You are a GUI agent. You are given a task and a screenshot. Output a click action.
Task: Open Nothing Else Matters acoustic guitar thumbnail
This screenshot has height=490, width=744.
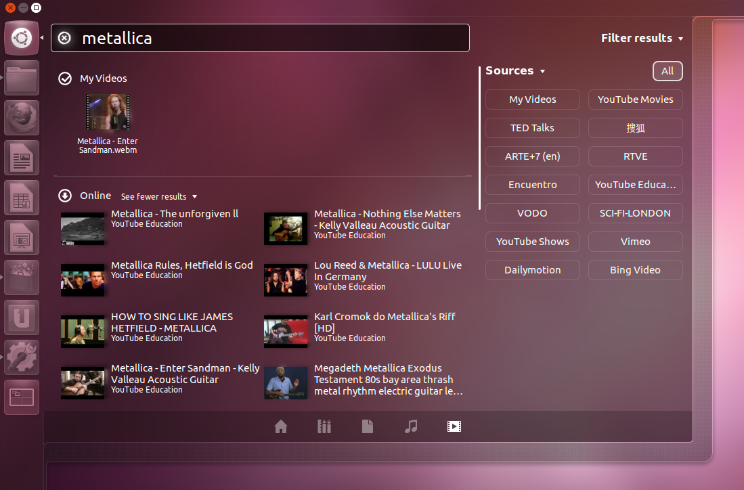[x=286, y=229]
